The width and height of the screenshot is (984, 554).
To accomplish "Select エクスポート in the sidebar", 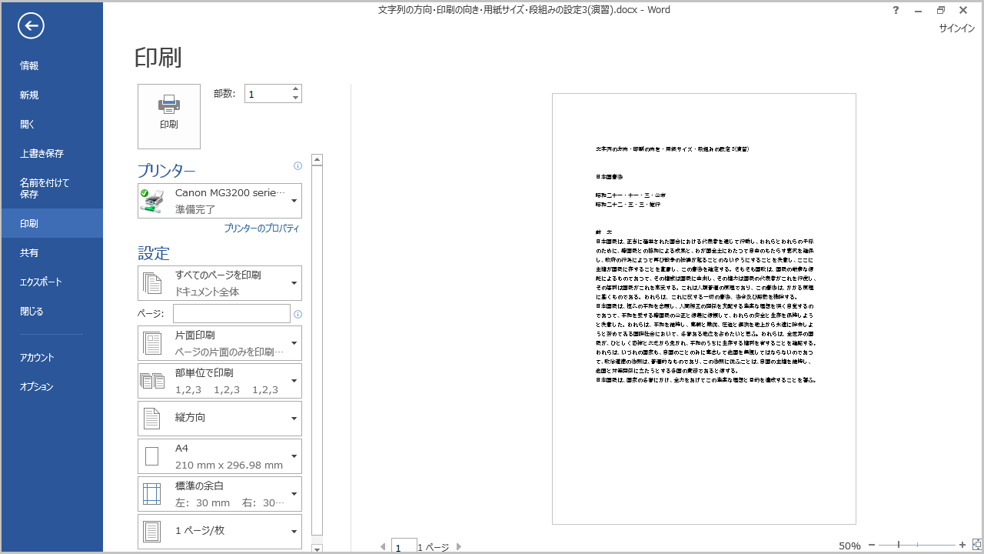I will coord(52,282).
